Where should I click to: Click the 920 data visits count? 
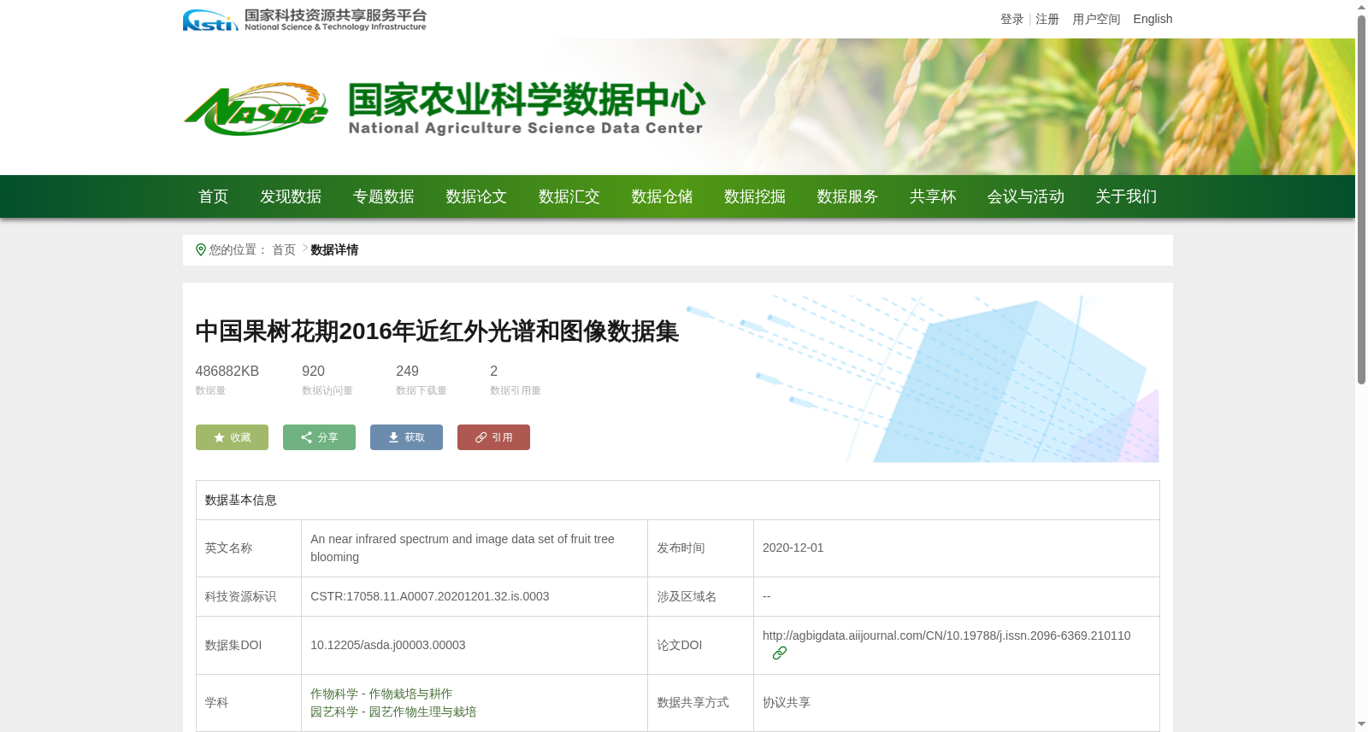pyautogui.click(x=314, y=371)
